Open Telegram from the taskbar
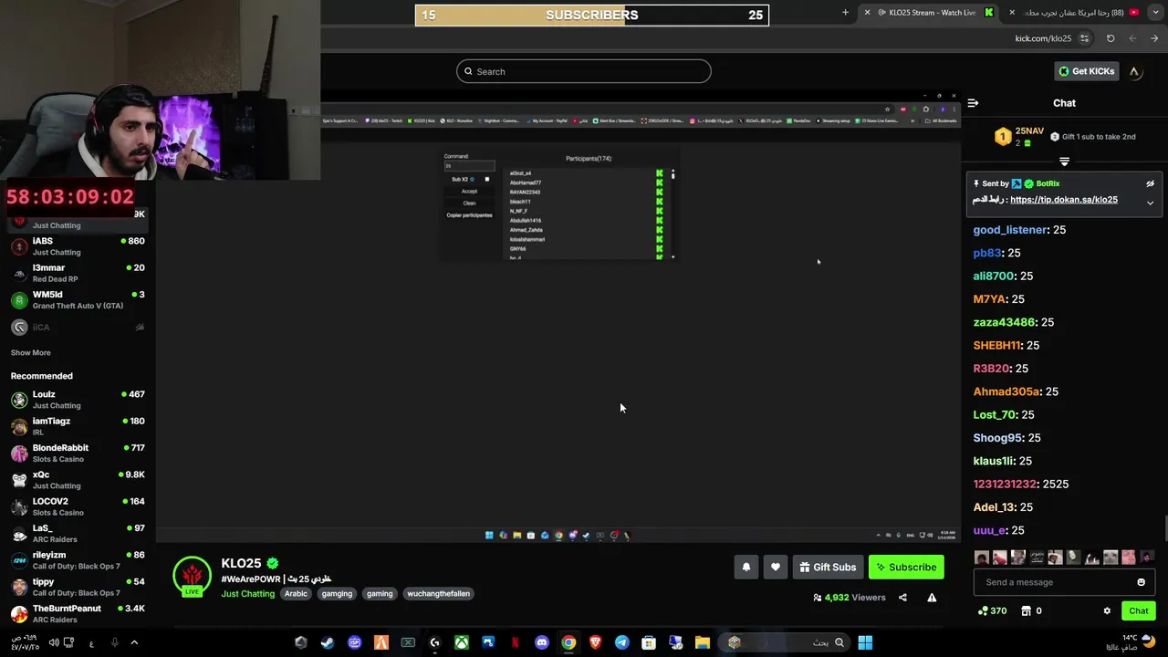Screen dimensions: 1168x657 point(622,642)
